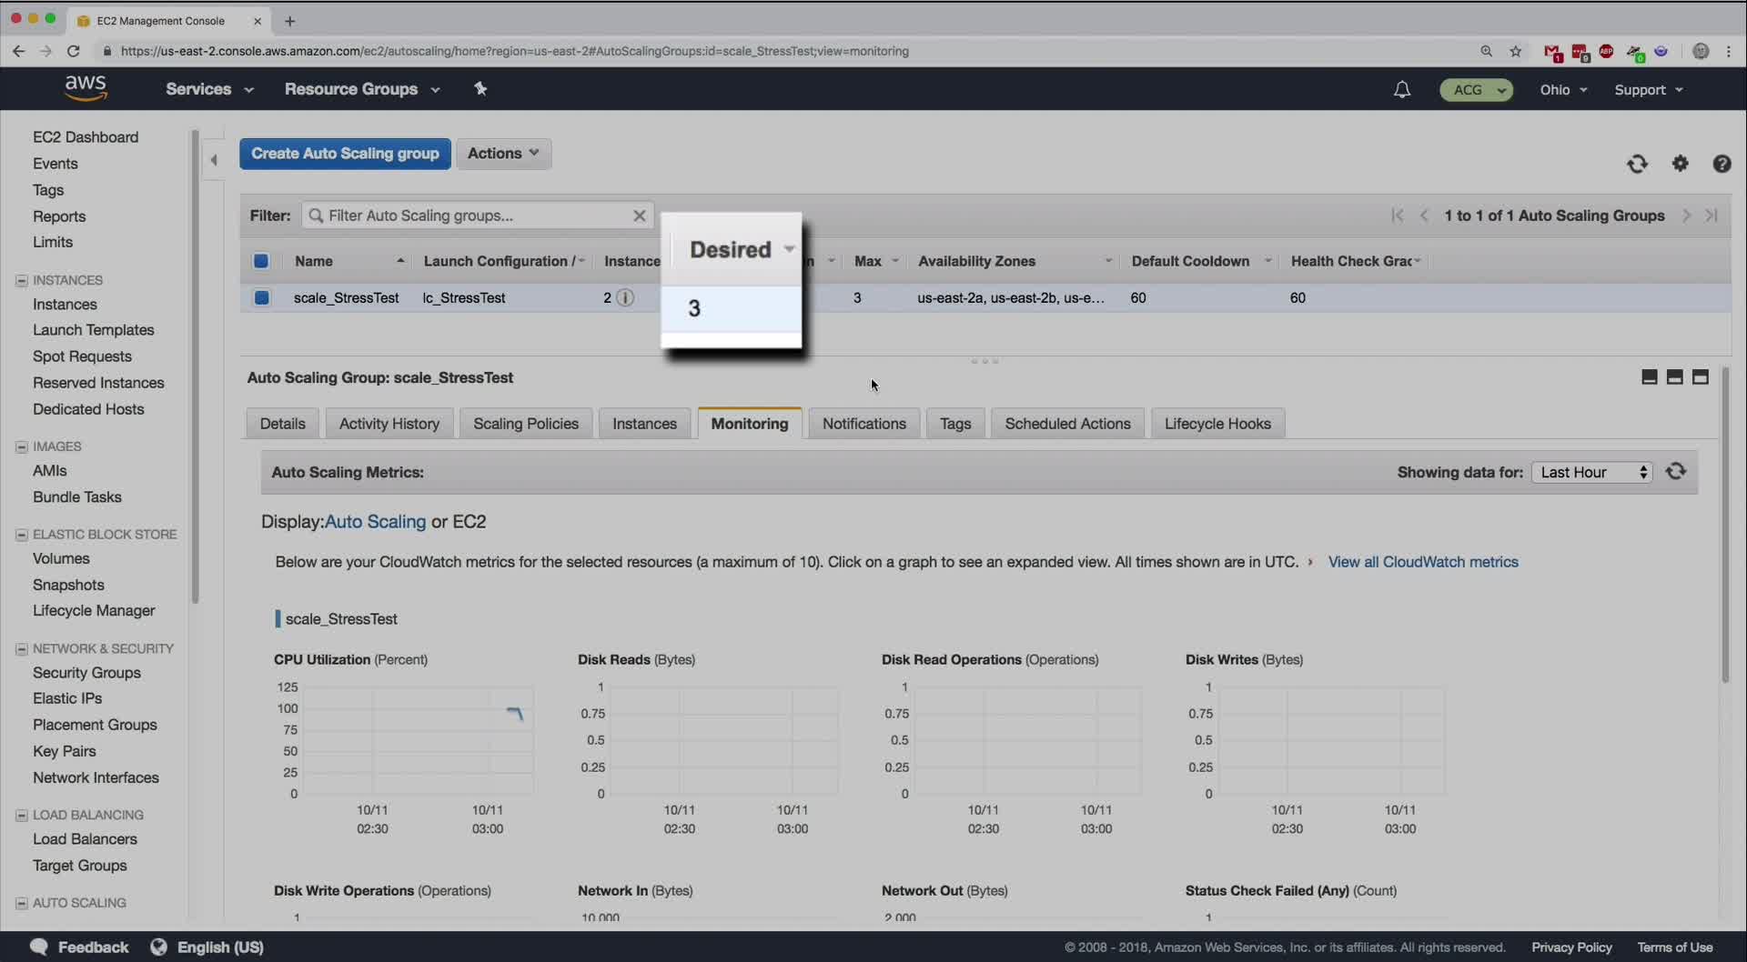Reload the browser page
This screenshot has height=962, width=1747.
(74, 51)
